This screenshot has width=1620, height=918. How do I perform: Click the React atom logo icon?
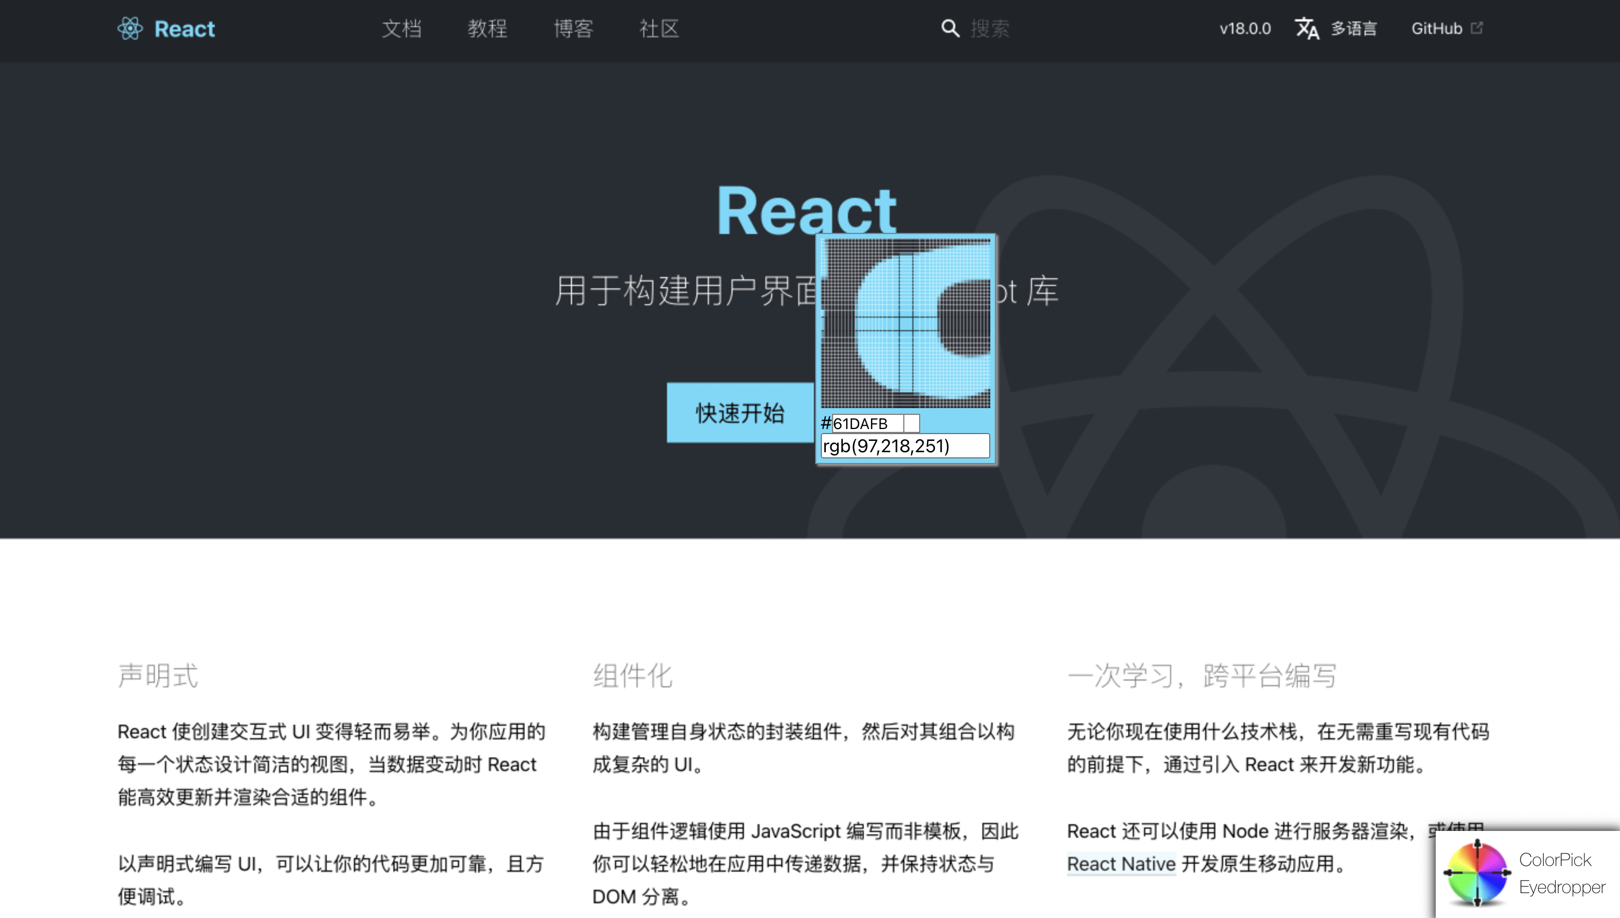point(130,28)
